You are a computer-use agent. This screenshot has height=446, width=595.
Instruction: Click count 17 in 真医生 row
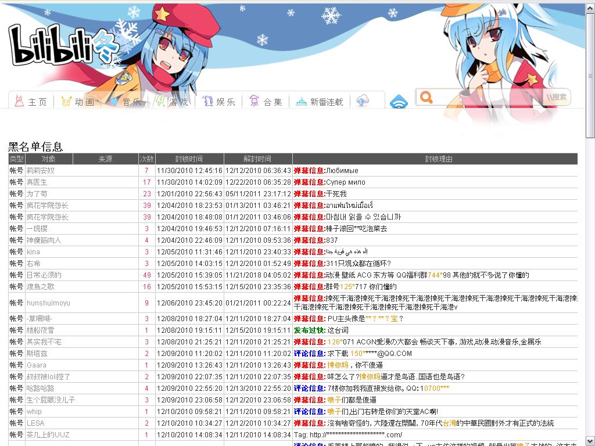[x=147, y=182]
